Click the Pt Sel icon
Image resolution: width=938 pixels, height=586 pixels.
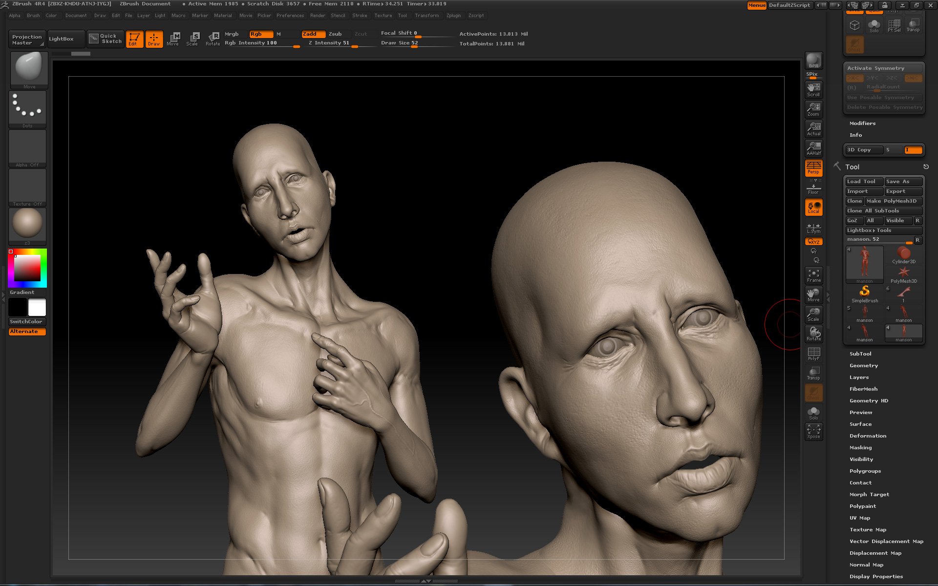pos(894,25)
